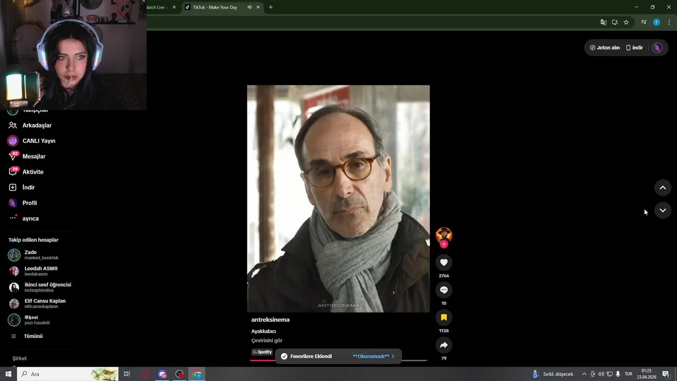
Task: Click Çevirisini gör to view translation
Action: (x=267, y=340)
